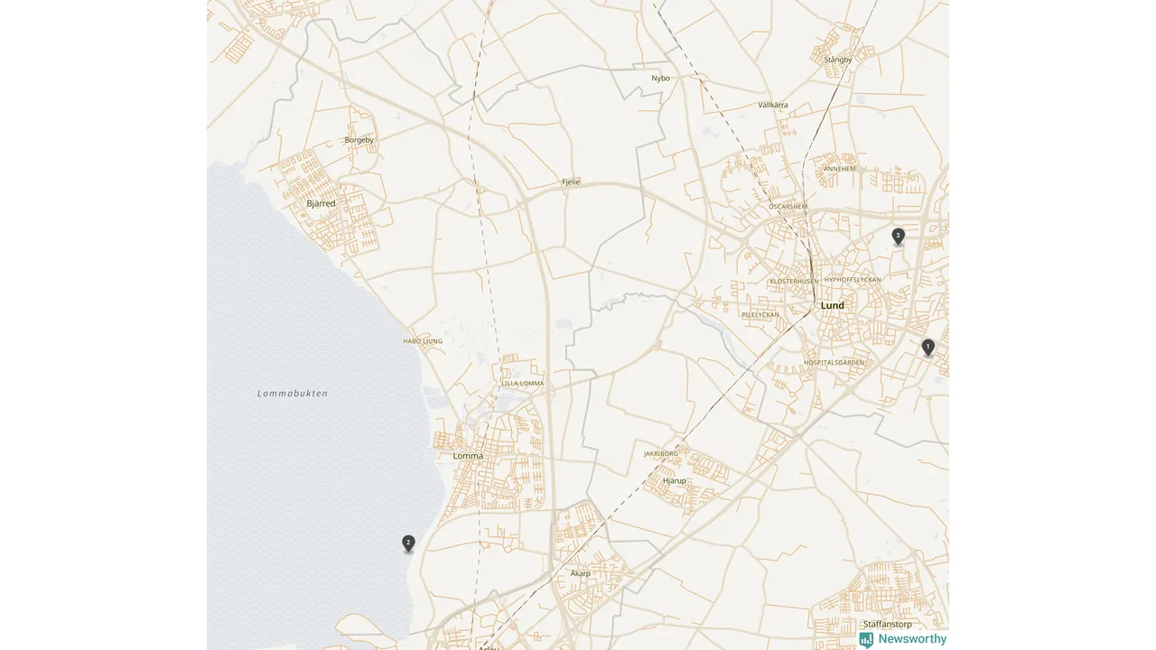The image size is (1156, 650).
Task: Click the Bjärred town label
Action: pyautogui.click(x=321, y=203)
